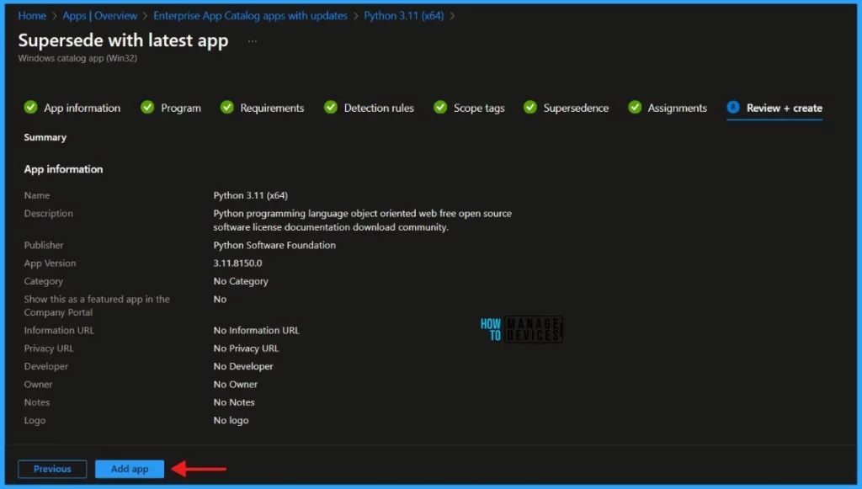Go to Apps | Overview breadcrumb
Screen dimensions: 862x489
(x=99, y=16)
